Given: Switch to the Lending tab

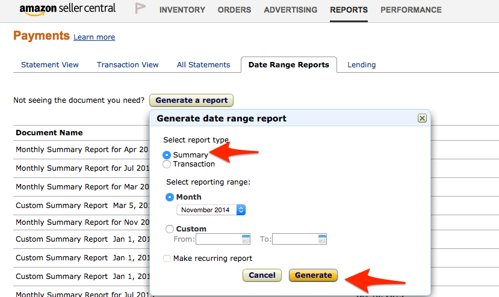Looking at the screenshot, I should (362, 65).
